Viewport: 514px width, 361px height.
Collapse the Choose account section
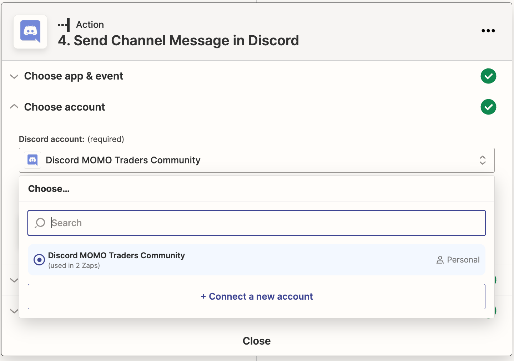[14, 107]
